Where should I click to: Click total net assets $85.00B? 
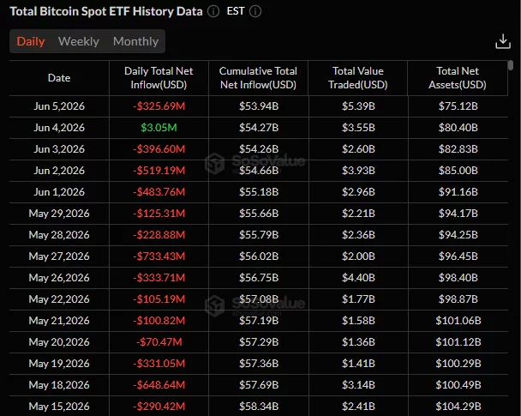click(458, 170)
